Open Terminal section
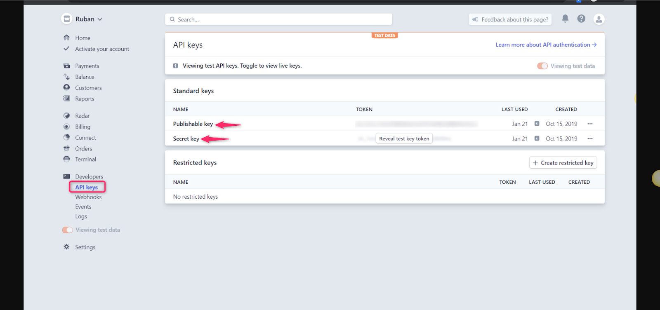 point(85,160)
